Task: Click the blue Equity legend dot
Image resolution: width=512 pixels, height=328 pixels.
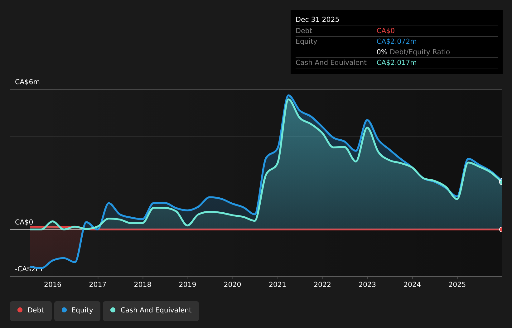Action: [64, 310]
